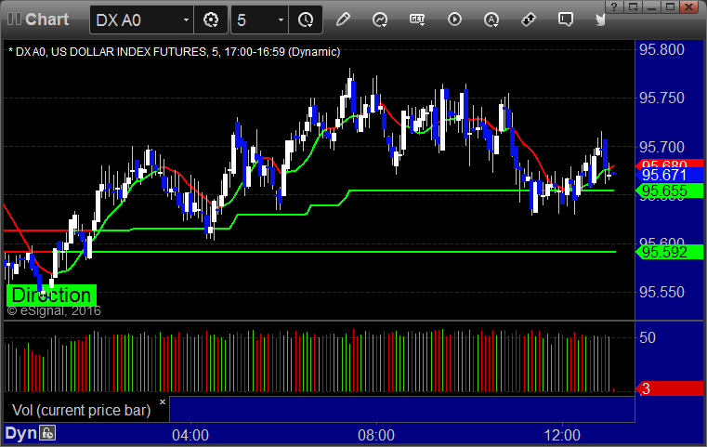707x447 pixels.
Task: Minimize the chart window
Action: point(652,7)
